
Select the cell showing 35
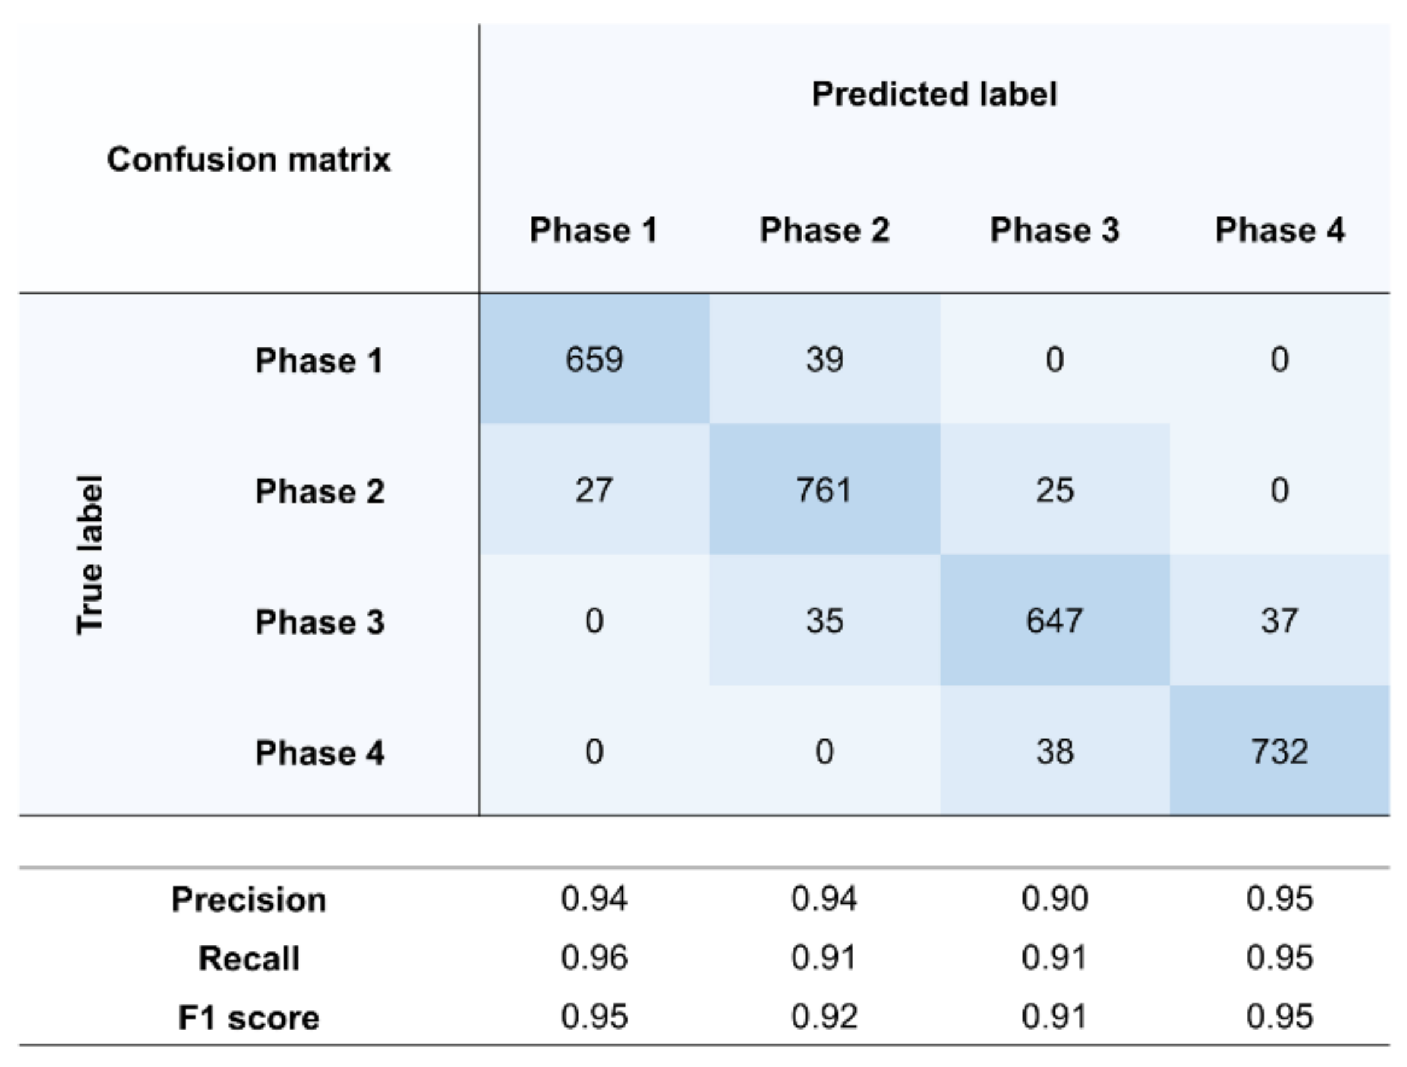click(825, 621)
